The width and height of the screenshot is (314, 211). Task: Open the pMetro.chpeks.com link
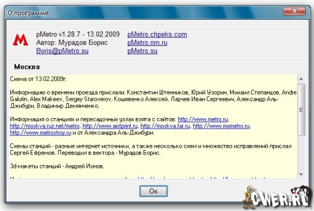pos(157,35)
